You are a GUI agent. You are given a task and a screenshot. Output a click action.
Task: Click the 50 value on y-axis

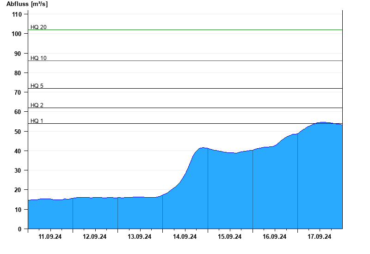18,132
